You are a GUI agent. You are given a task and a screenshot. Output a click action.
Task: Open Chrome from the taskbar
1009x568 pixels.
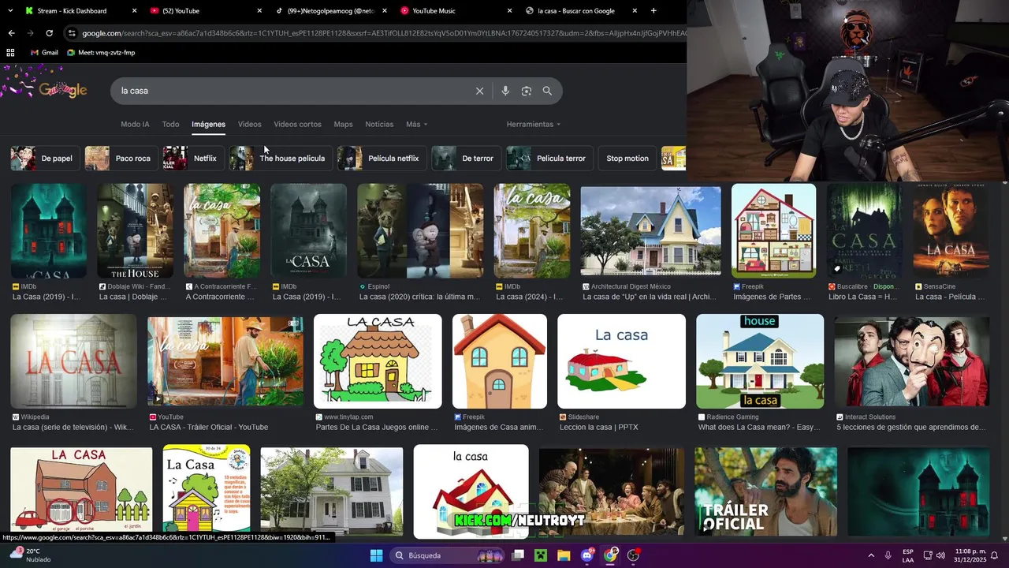(x=611, y=555)
